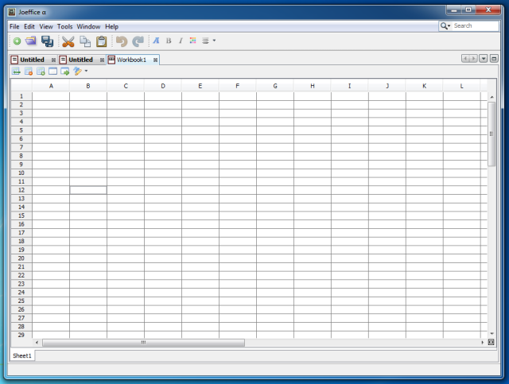Click the vertical scrollbar up arrow
The image size is (509, 384).
(x=492, y=97)
